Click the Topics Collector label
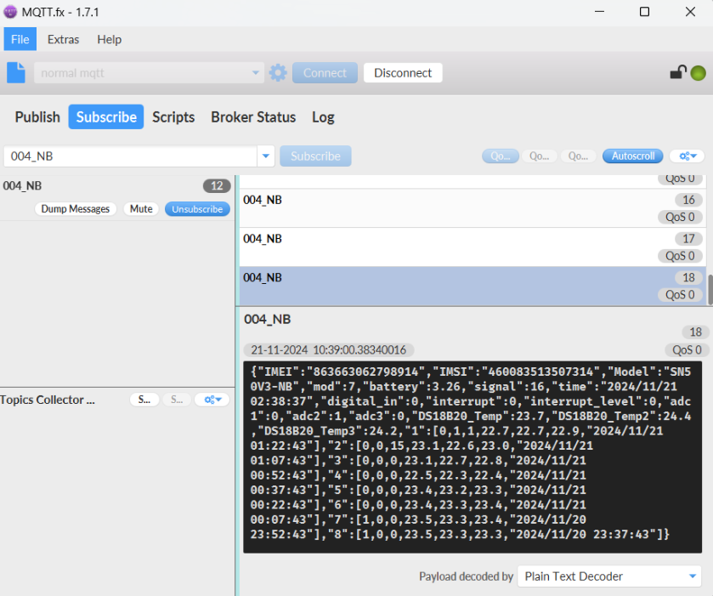 coord(48,400)
